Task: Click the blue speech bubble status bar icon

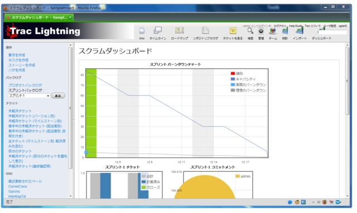Action: pos(290,202)
